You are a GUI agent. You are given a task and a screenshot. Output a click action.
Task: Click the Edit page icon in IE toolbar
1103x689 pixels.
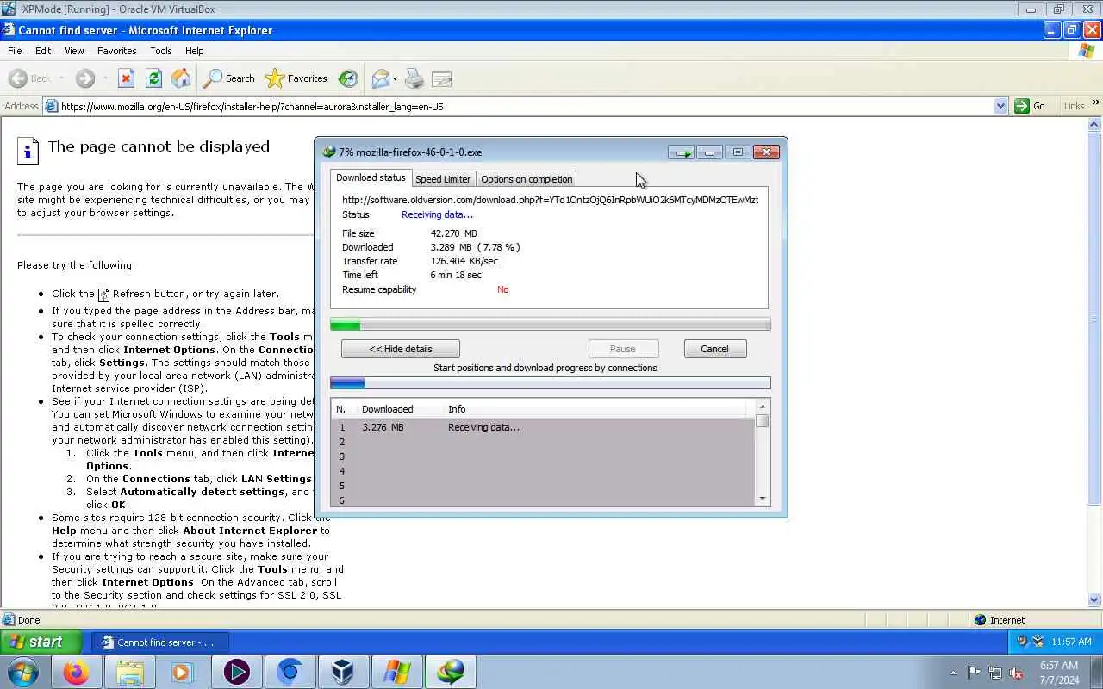tap(442, 78)
